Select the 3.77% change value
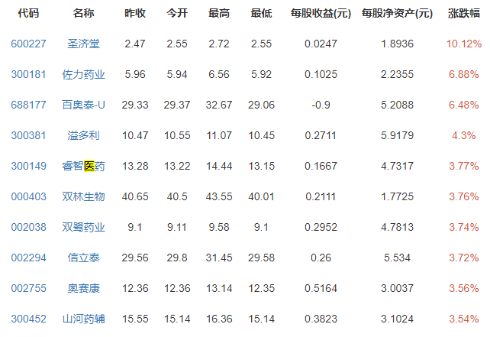This screenshot has width=490, height=337. point(464,166)
